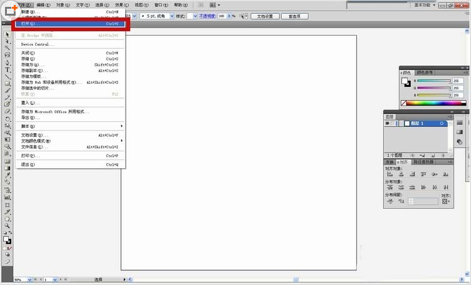Click the 文档设置 button

coord(265,16)
